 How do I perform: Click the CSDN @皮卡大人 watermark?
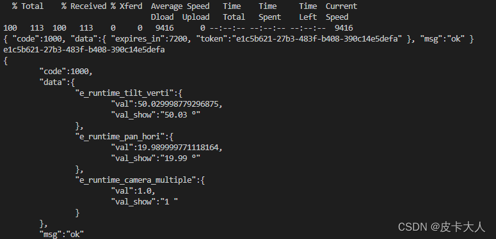click(441, 227)
